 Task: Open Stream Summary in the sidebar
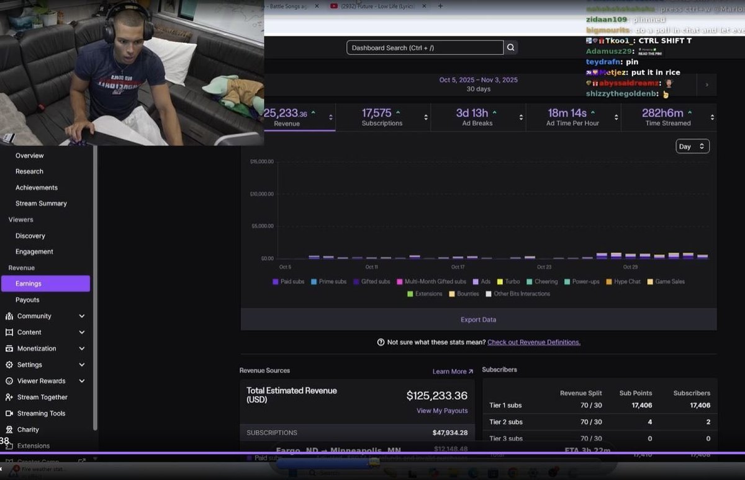[41, 203]
